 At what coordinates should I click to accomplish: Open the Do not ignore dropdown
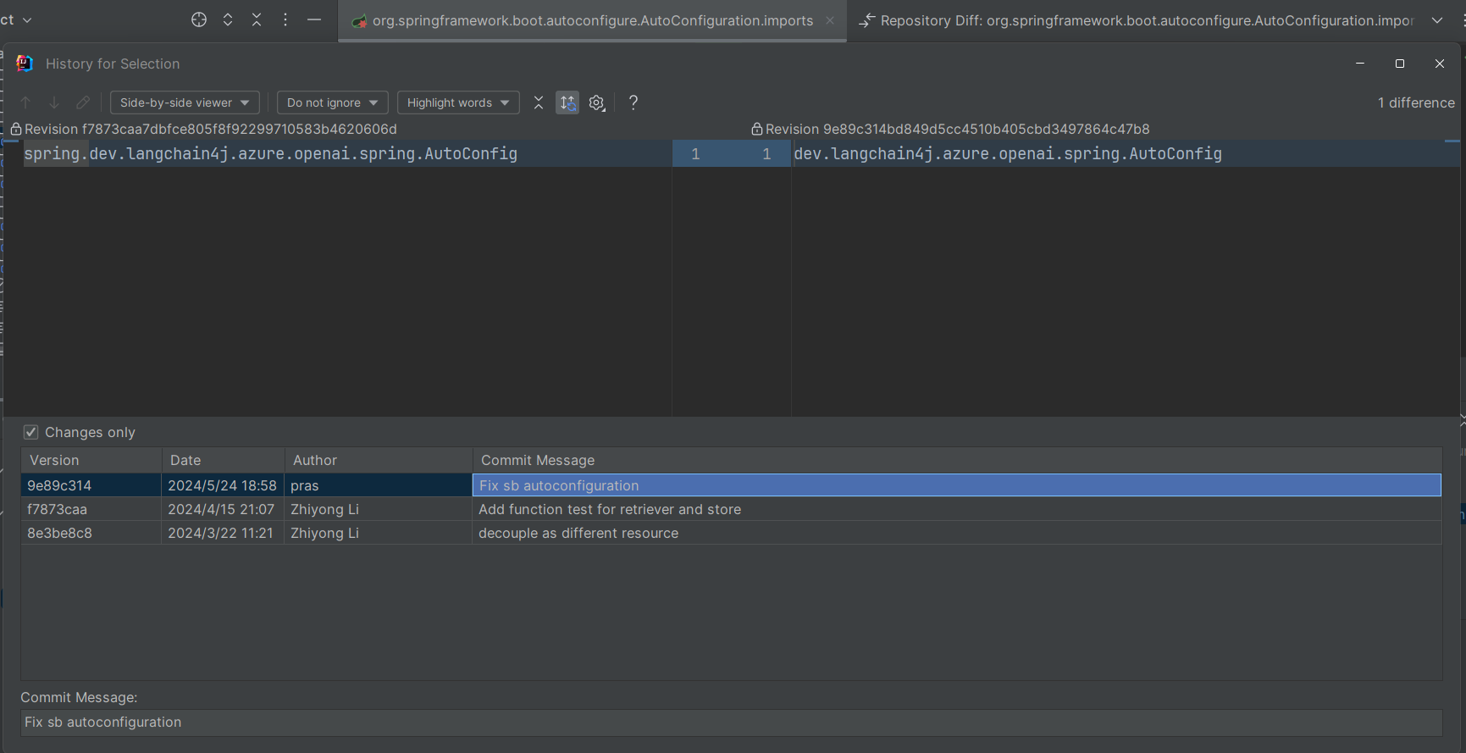333,102
